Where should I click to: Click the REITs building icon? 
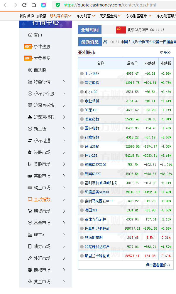pyautogui.click(x=30, y=235)
